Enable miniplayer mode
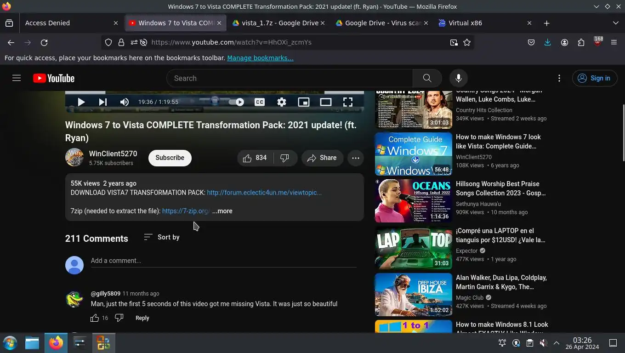 pyautogui.click(x=304, y=102)
